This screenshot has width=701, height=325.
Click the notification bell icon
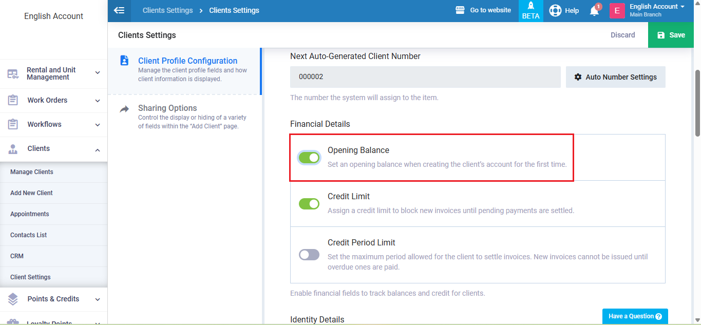[x=594, y=10]
